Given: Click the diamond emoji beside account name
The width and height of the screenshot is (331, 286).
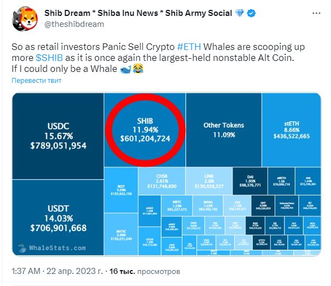Looking at the screenshot, I should (239, 13).
